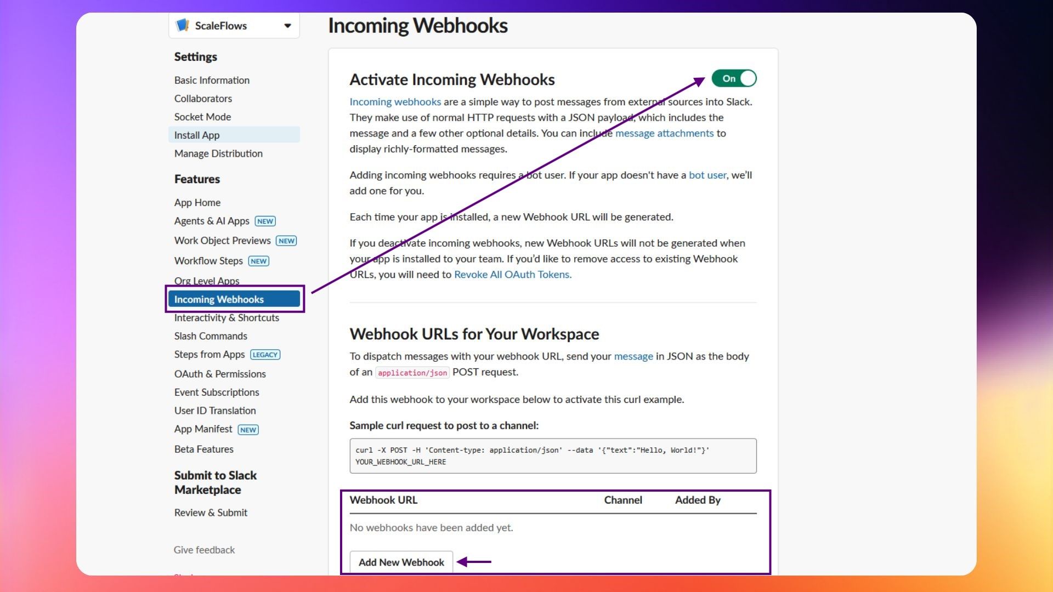
Task: Open the bot user link
Action: coord(707,175)
